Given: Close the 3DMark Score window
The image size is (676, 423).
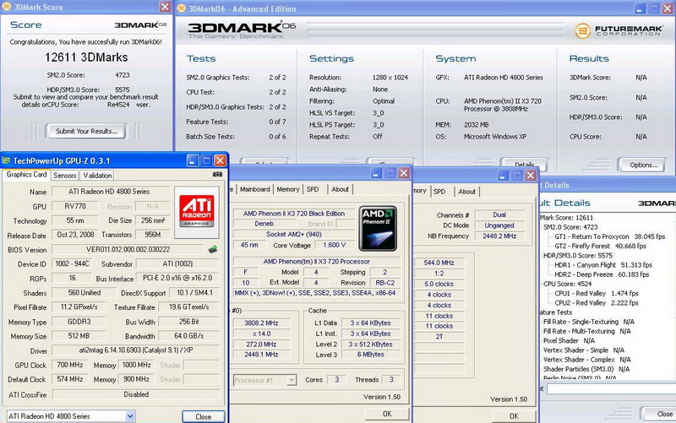Looking at the screenshot, I should (x=165, y=7).
